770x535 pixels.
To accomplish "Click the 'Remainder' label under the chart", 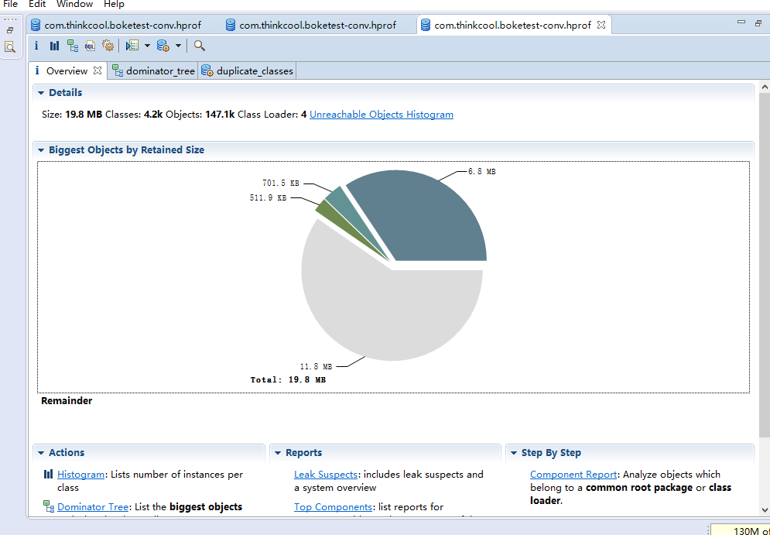I will coord(67,401).
